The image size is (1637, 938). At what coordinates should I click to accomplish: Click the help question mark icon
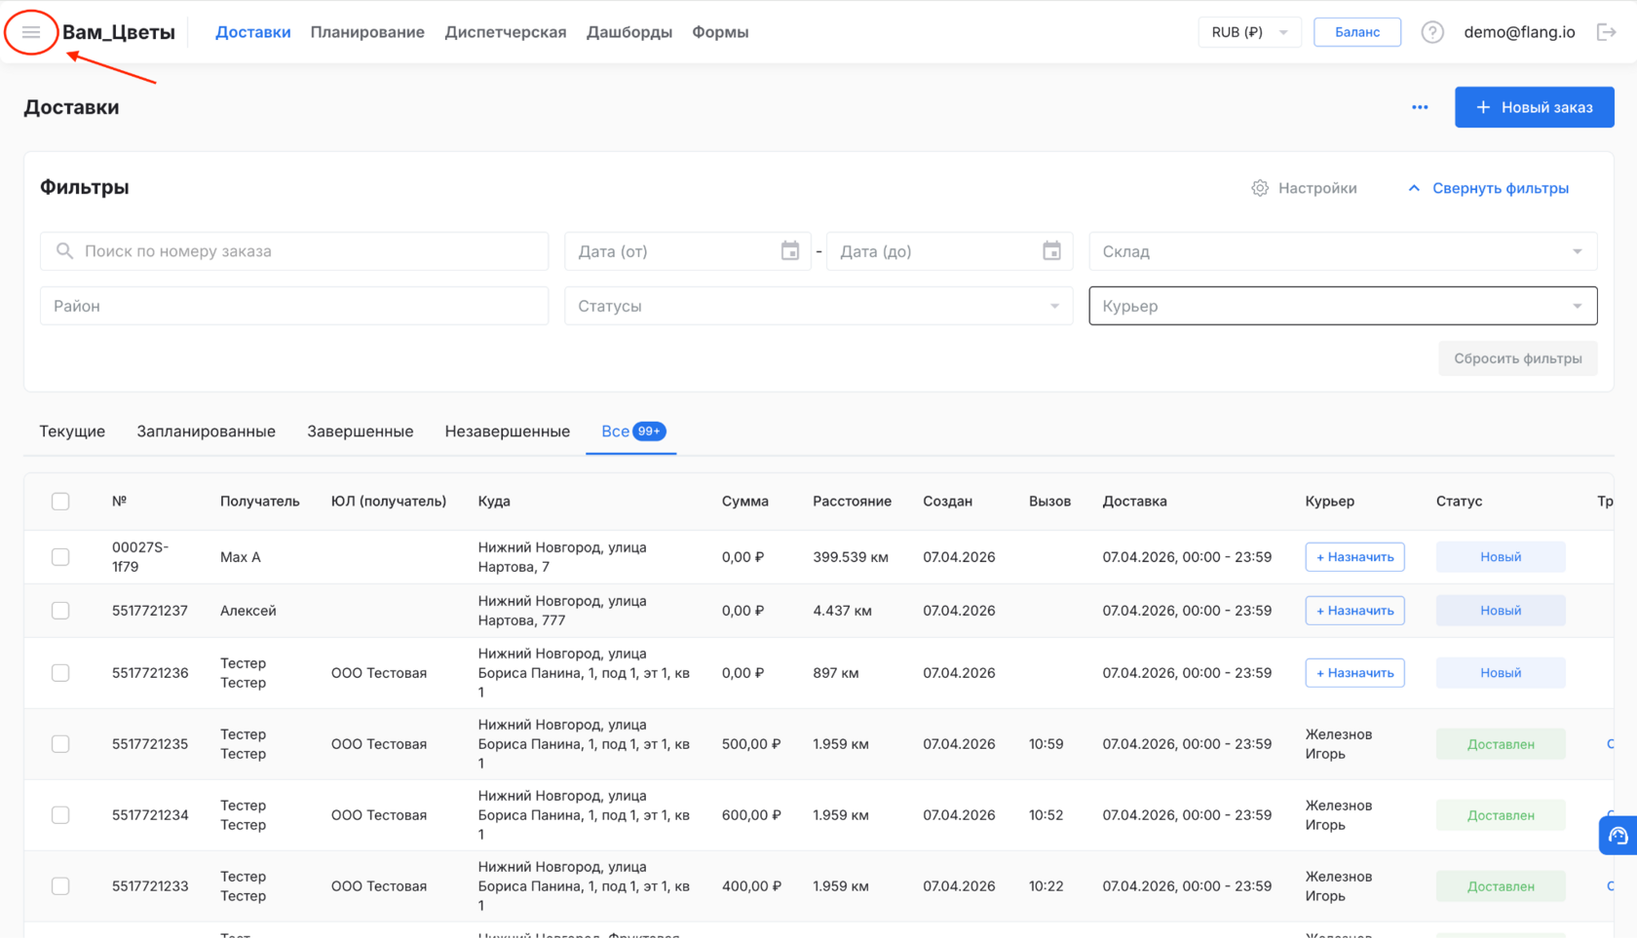pyautogui.click(x=1431, y=32)
